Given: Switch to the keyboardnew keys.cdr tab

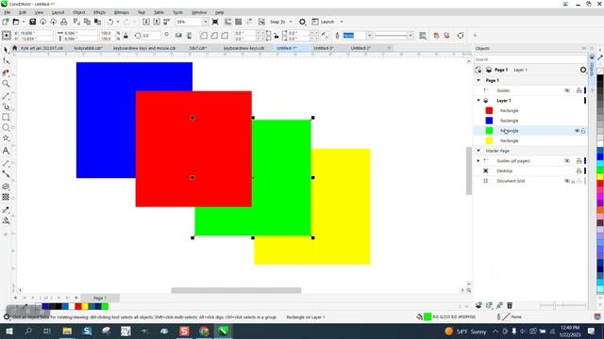Looking at the screenshot, I should coord(243,48).
